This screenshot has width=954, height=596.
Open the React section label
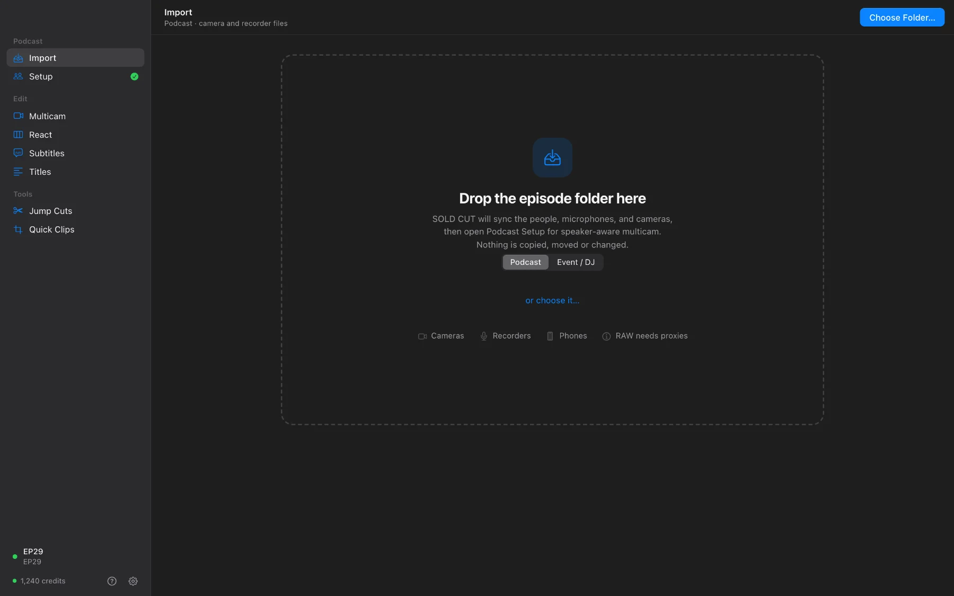40,135
